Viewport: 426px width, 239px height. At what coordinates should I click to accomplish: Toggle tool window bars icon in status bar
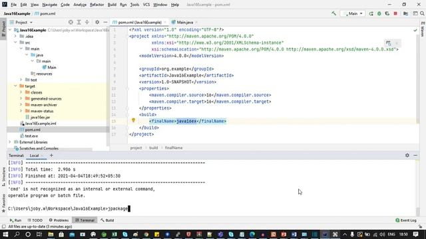coord(3,226)
